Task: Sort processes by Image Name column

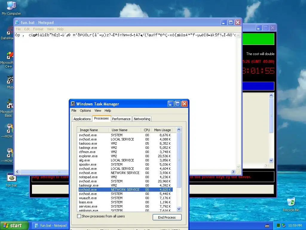Action: pos(93,130)
